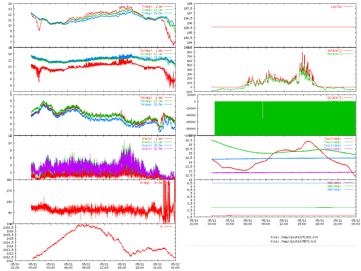361x271 pixels.
Task: Click the GW3(deg) legend label
Action: click(334, 189)
